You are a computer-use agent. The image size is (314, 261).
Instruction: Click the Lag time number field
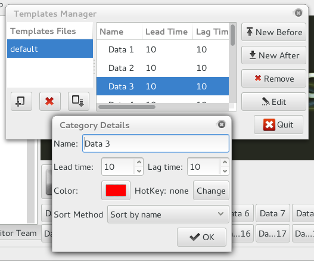click(204, 167)
